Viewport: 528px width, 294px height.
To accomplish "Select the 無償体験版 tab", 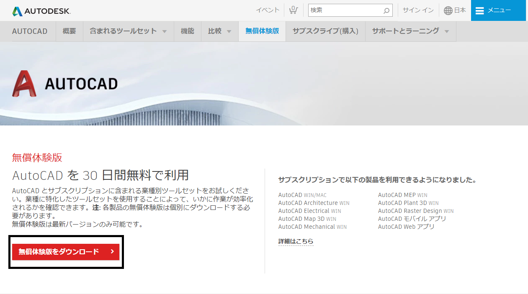I will point(262,31).
